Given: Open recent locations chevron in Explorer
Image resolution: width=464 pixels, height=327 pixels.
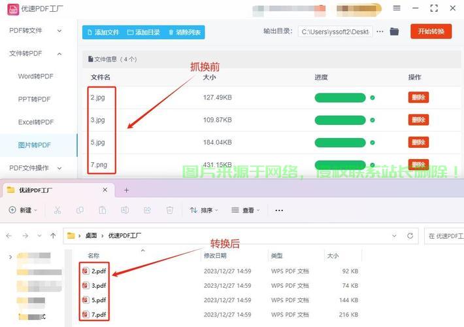Looking at the screenshot, I should pyautogui.click(x=39, y=236).
